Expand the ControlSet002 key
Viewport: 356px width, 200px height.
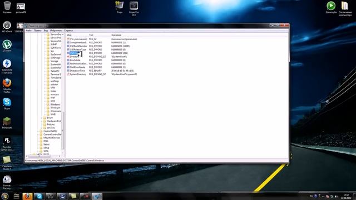click(38, 131)
